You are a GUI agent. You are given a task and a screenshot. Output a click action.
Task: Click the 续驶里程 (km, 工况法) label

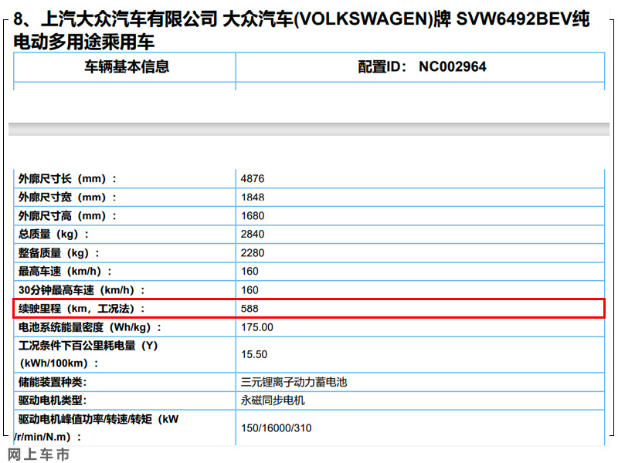(x=82, y=309)
